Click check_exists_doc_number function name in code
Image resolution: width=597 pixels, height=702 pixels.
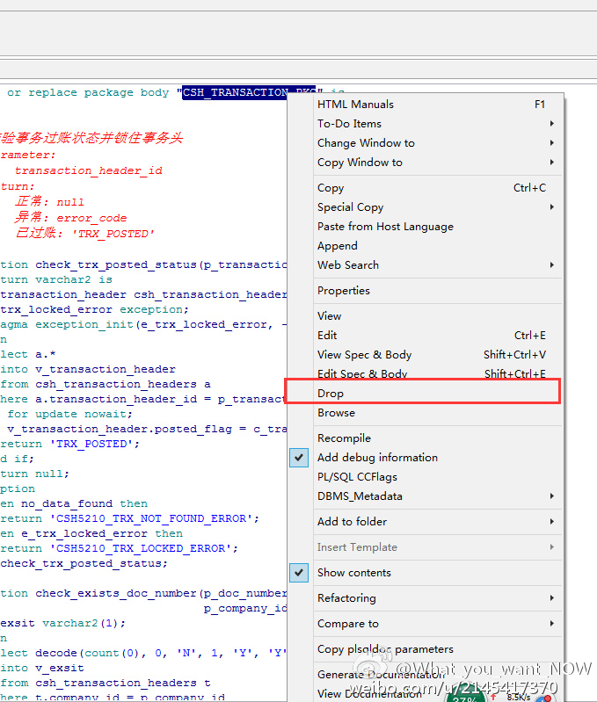(116, 593)
